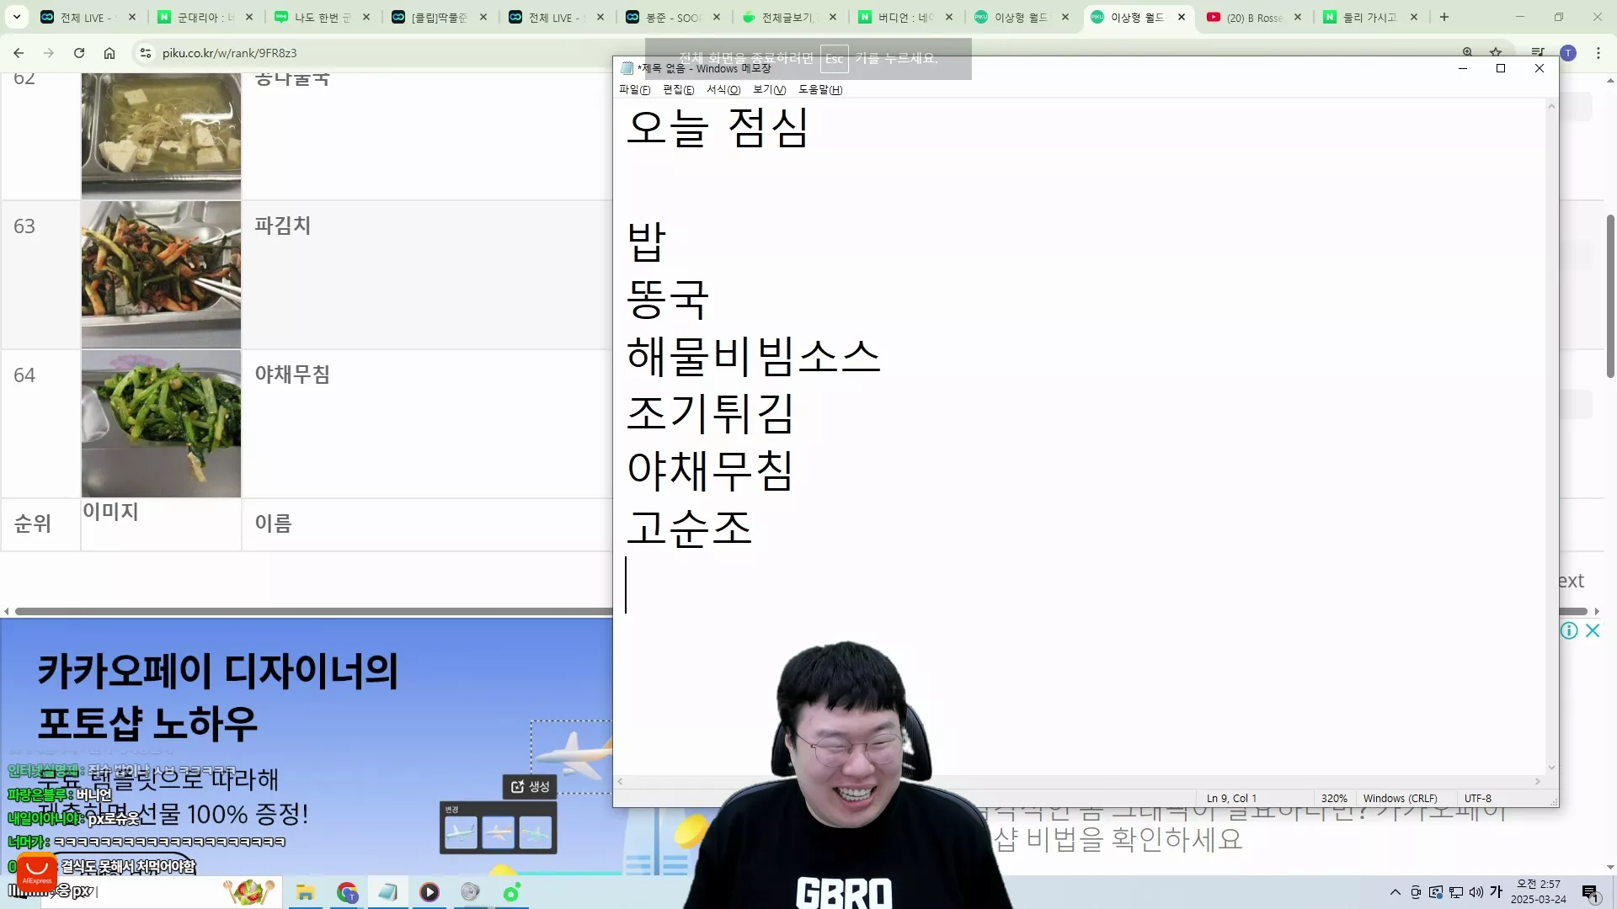This screenshot has width=1617, height=909.
Task: Close the [클립]딱풀준 tab
Action: (x=483, y=17)
